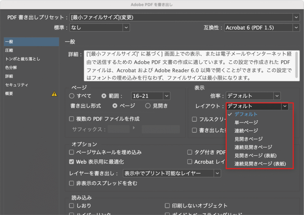Choose ページ as the export format
This screenshot has width=304, height=215.
pos(115,106)
